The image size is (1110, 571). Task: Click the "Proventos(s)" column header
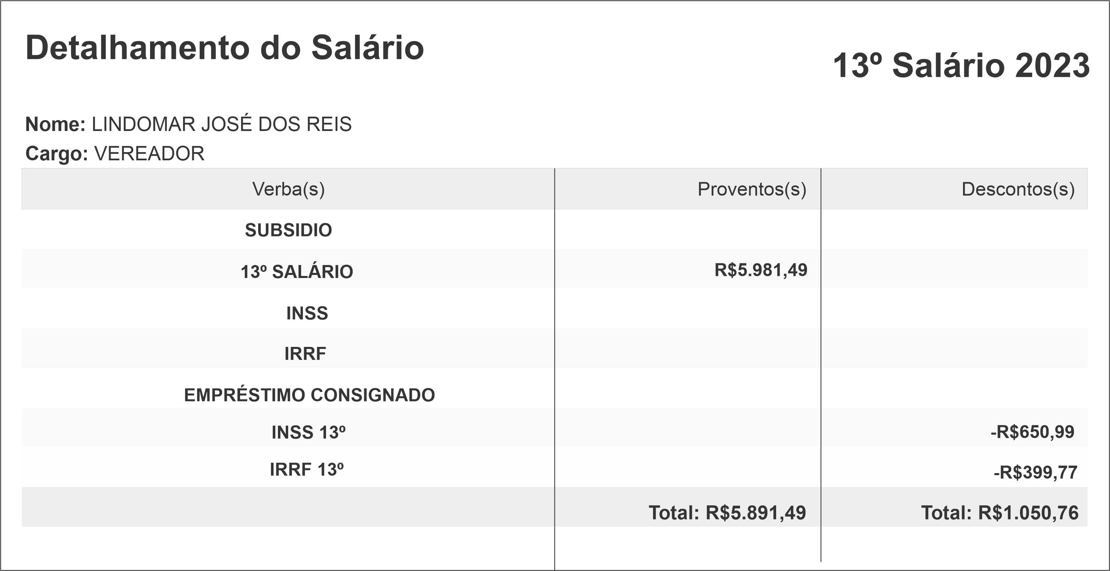[x=752, y=189]
